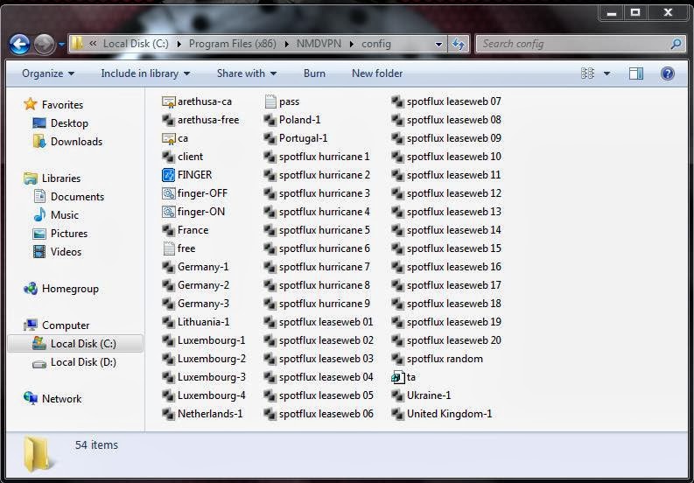694x483 pixels.
Task: Go back with the Back arrow button
Action: pyautogui.click(x=19, y=45)
